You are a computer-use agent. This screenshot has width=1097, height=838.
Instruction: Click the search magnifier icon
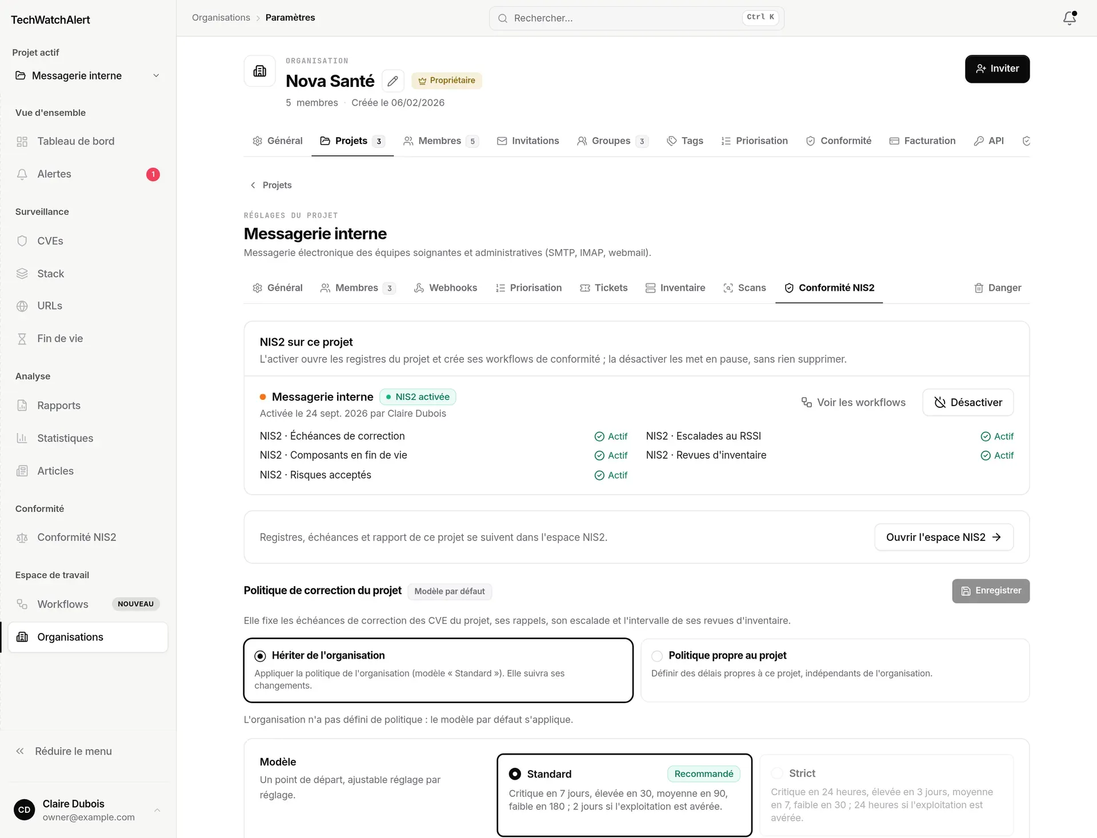point(503,18)
